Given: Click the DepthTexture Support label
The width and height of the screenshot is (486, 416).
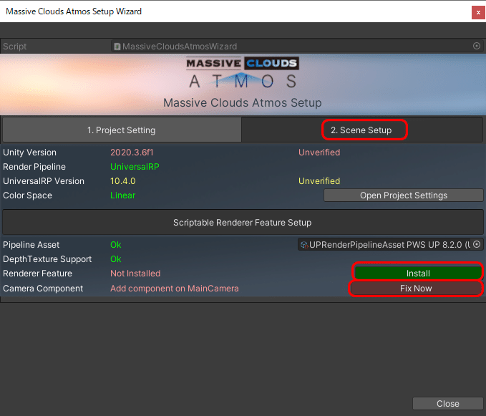Looking at the screenshot, I should [47, 259].
